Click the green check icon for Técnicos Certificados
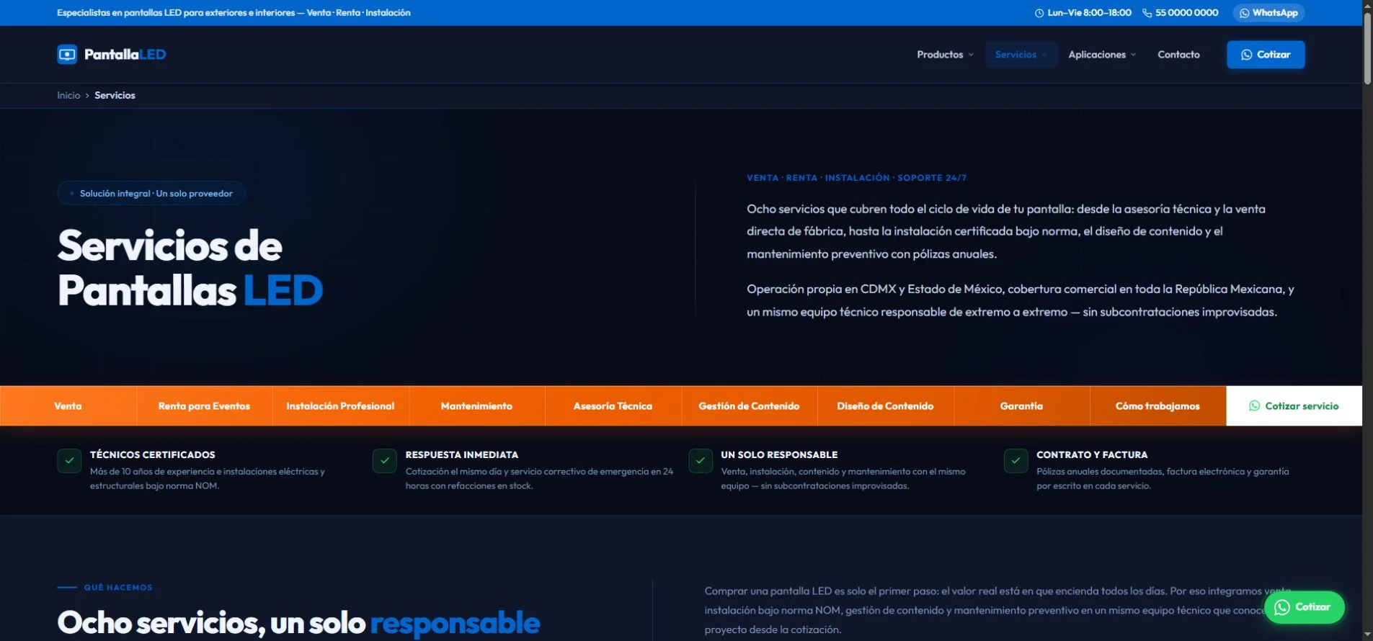Image resolution: width=1373 pixels, height=641 pixels. point(69,461)
